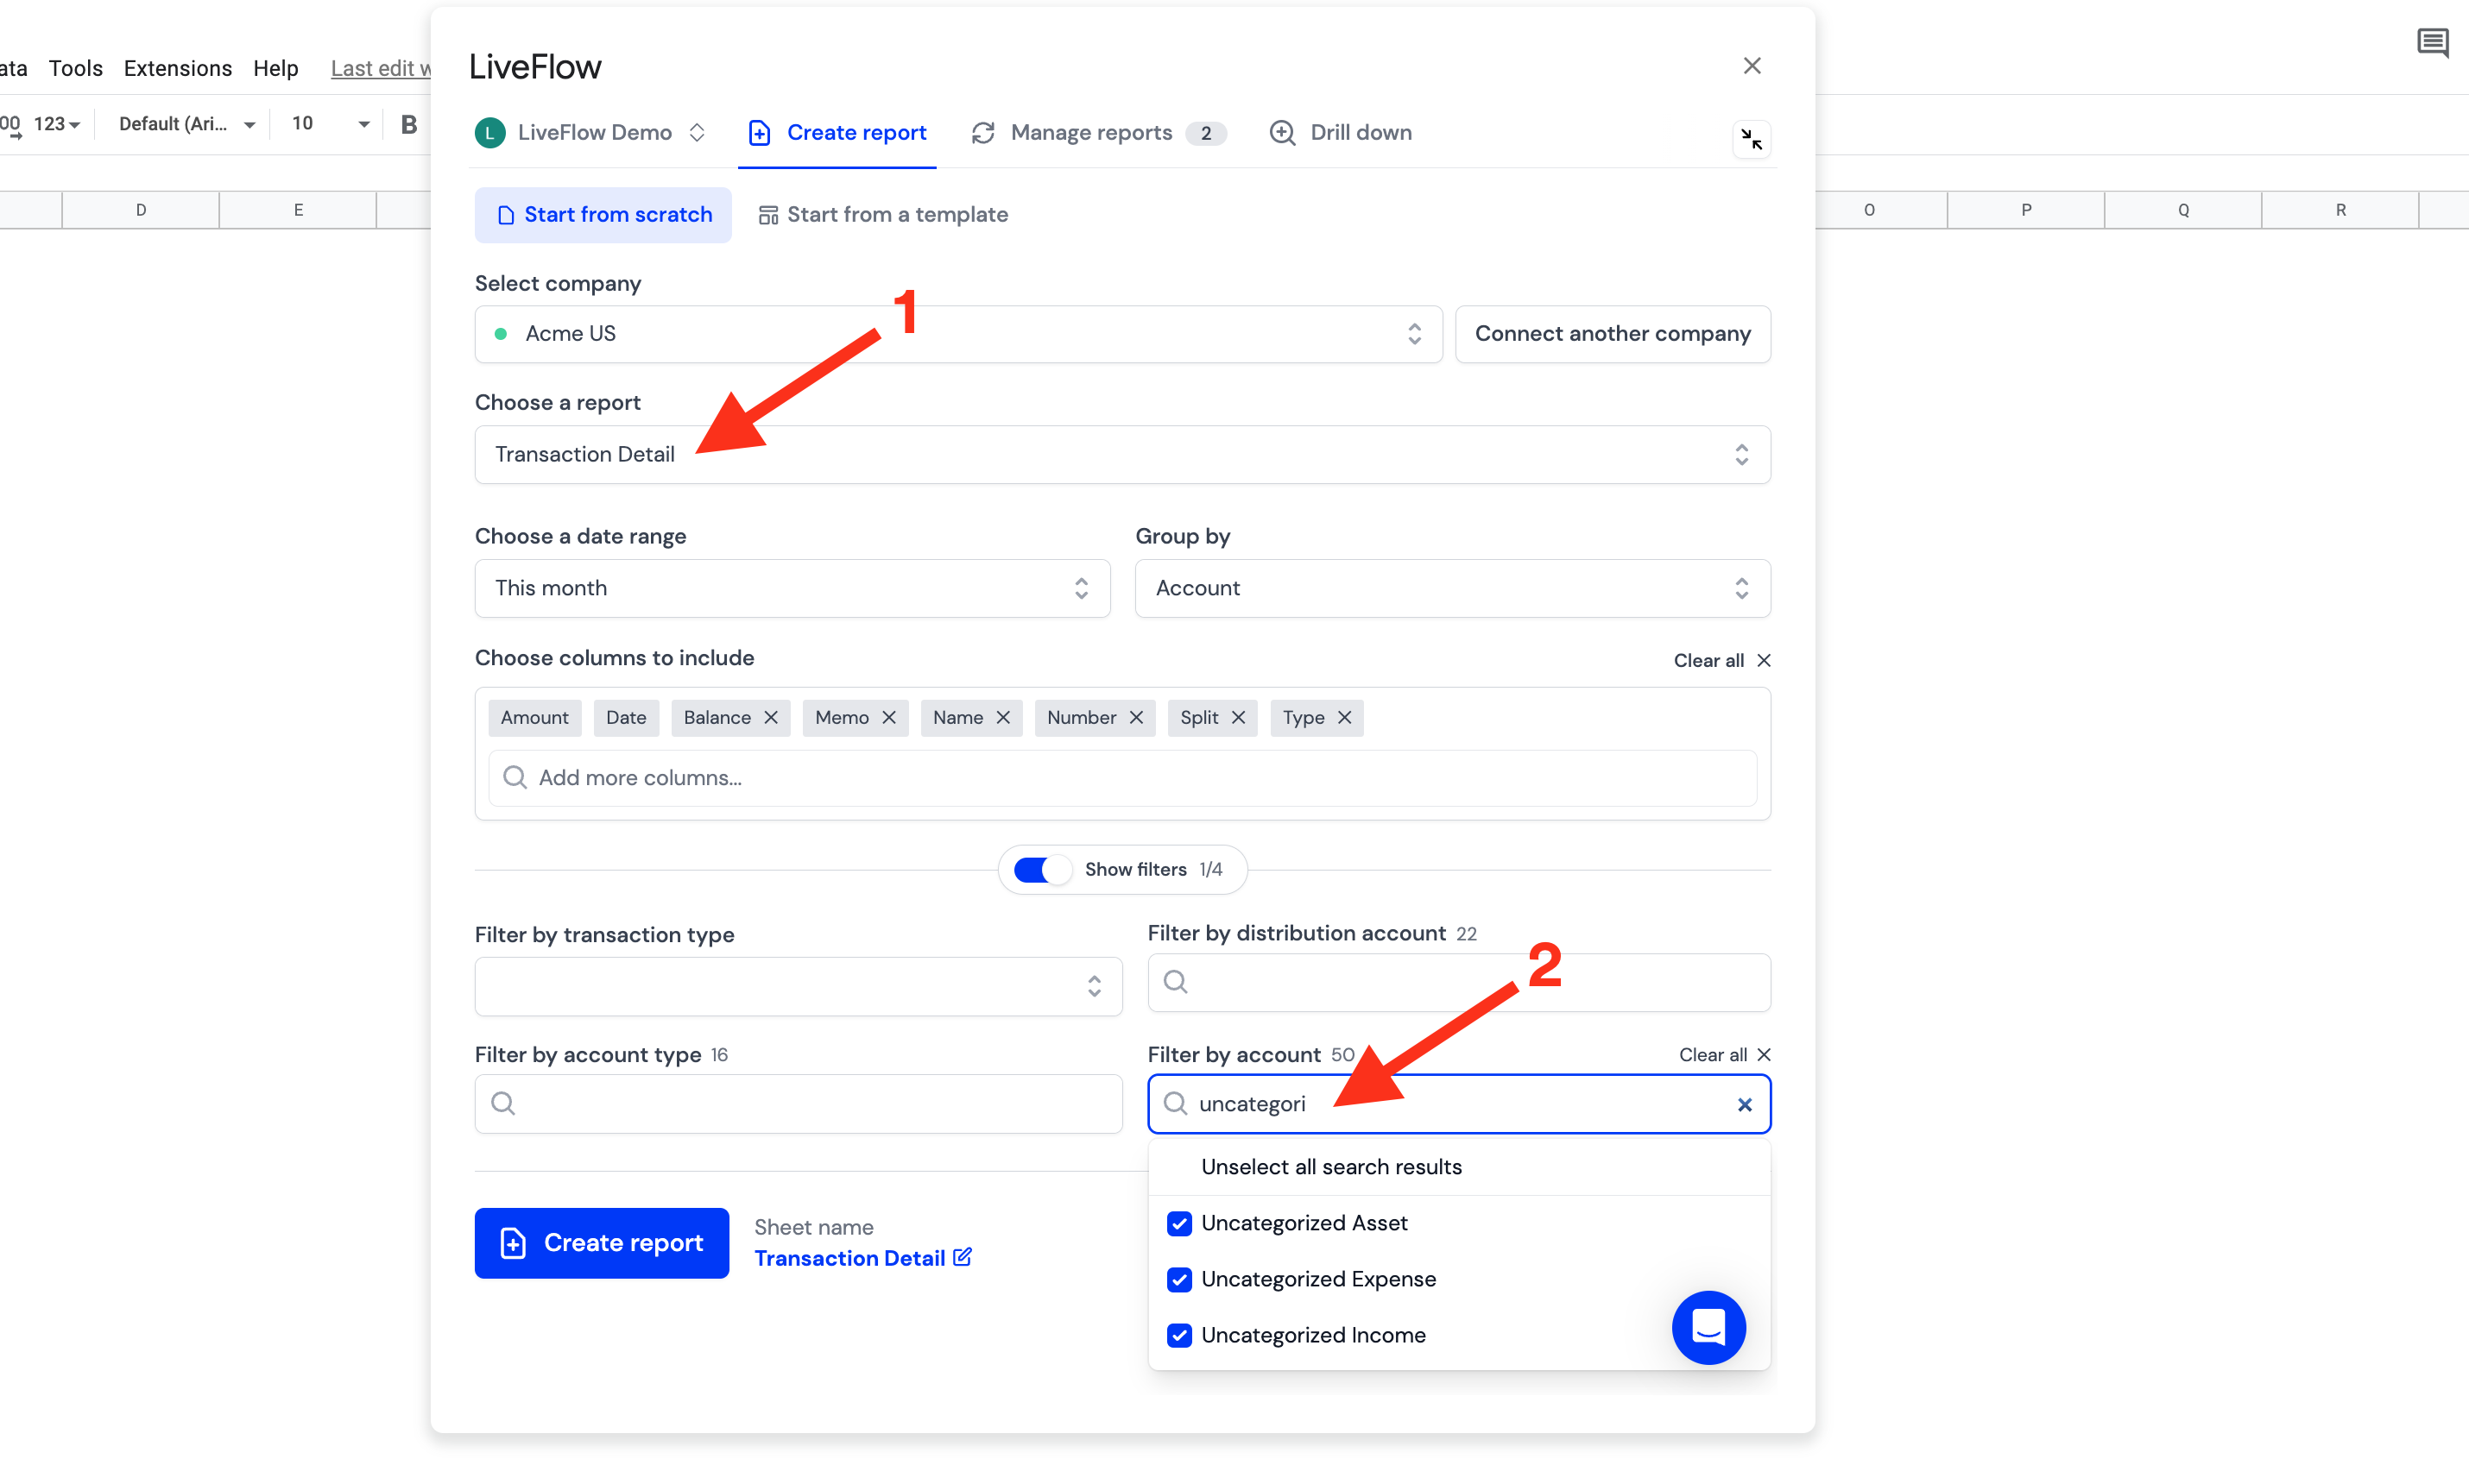The height and width of the screenshot is (1484, 2469).
Task: Close the LiveFlow dialog with the X icon
Action: click(x=1751, y=66)
